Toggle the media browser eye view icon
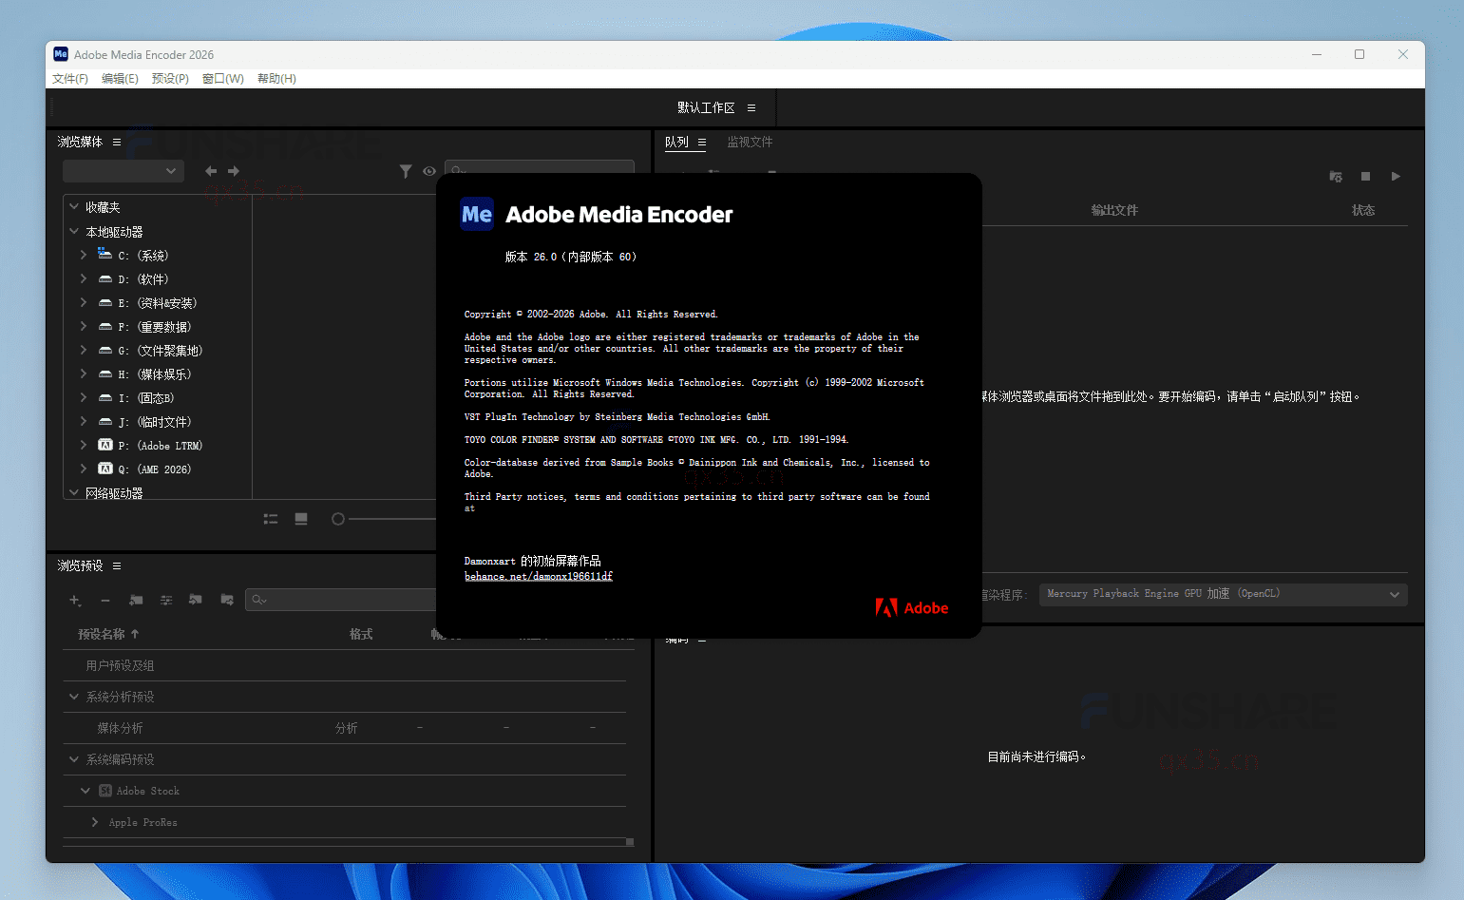Screen dimensions: 1464x900 point(429,171)
